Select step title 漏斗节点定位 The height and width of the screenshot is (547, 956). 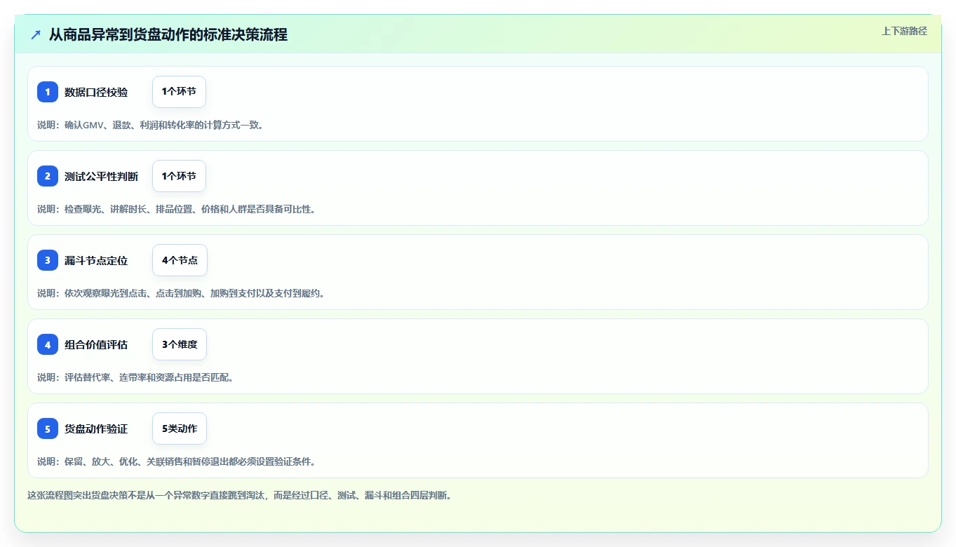96,260
